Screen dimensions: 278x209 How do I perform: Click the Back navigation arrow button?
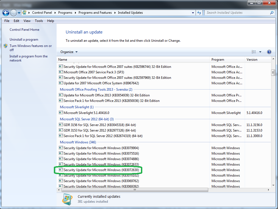6,13
